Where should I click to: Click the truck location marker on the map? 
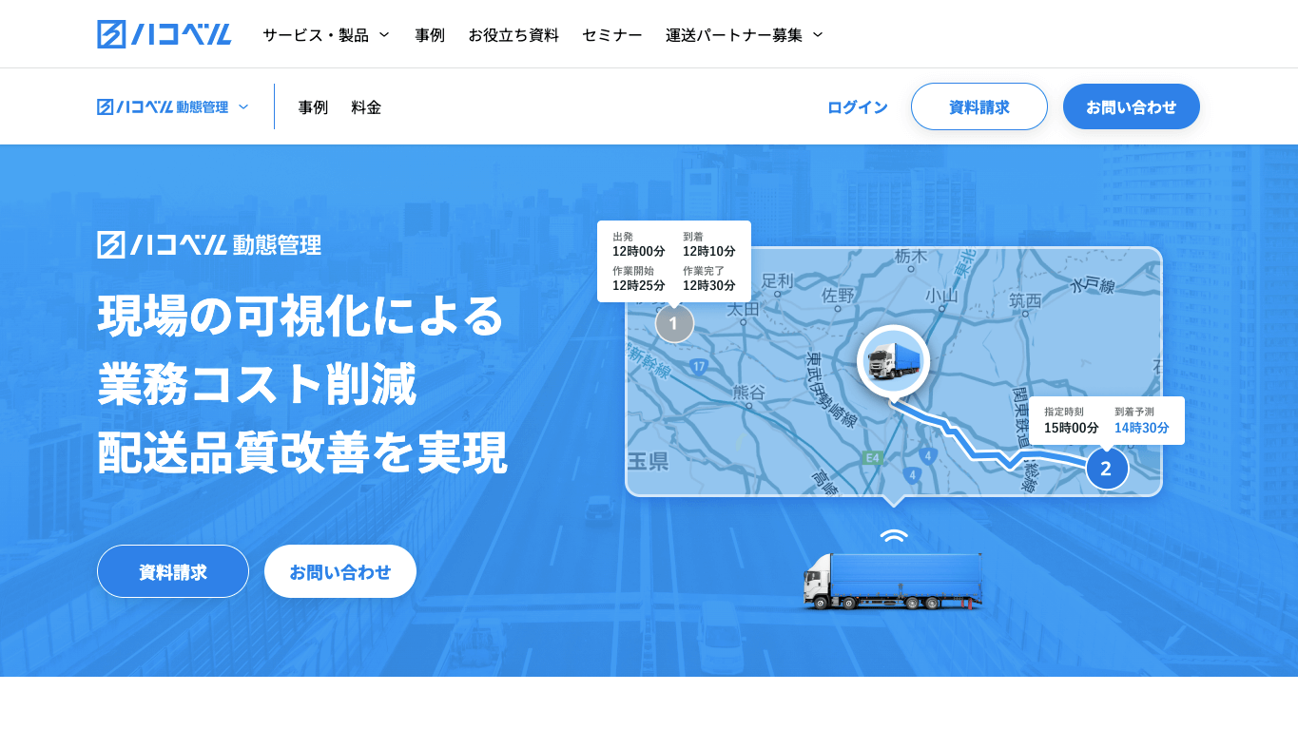click(x=891, y=362)
